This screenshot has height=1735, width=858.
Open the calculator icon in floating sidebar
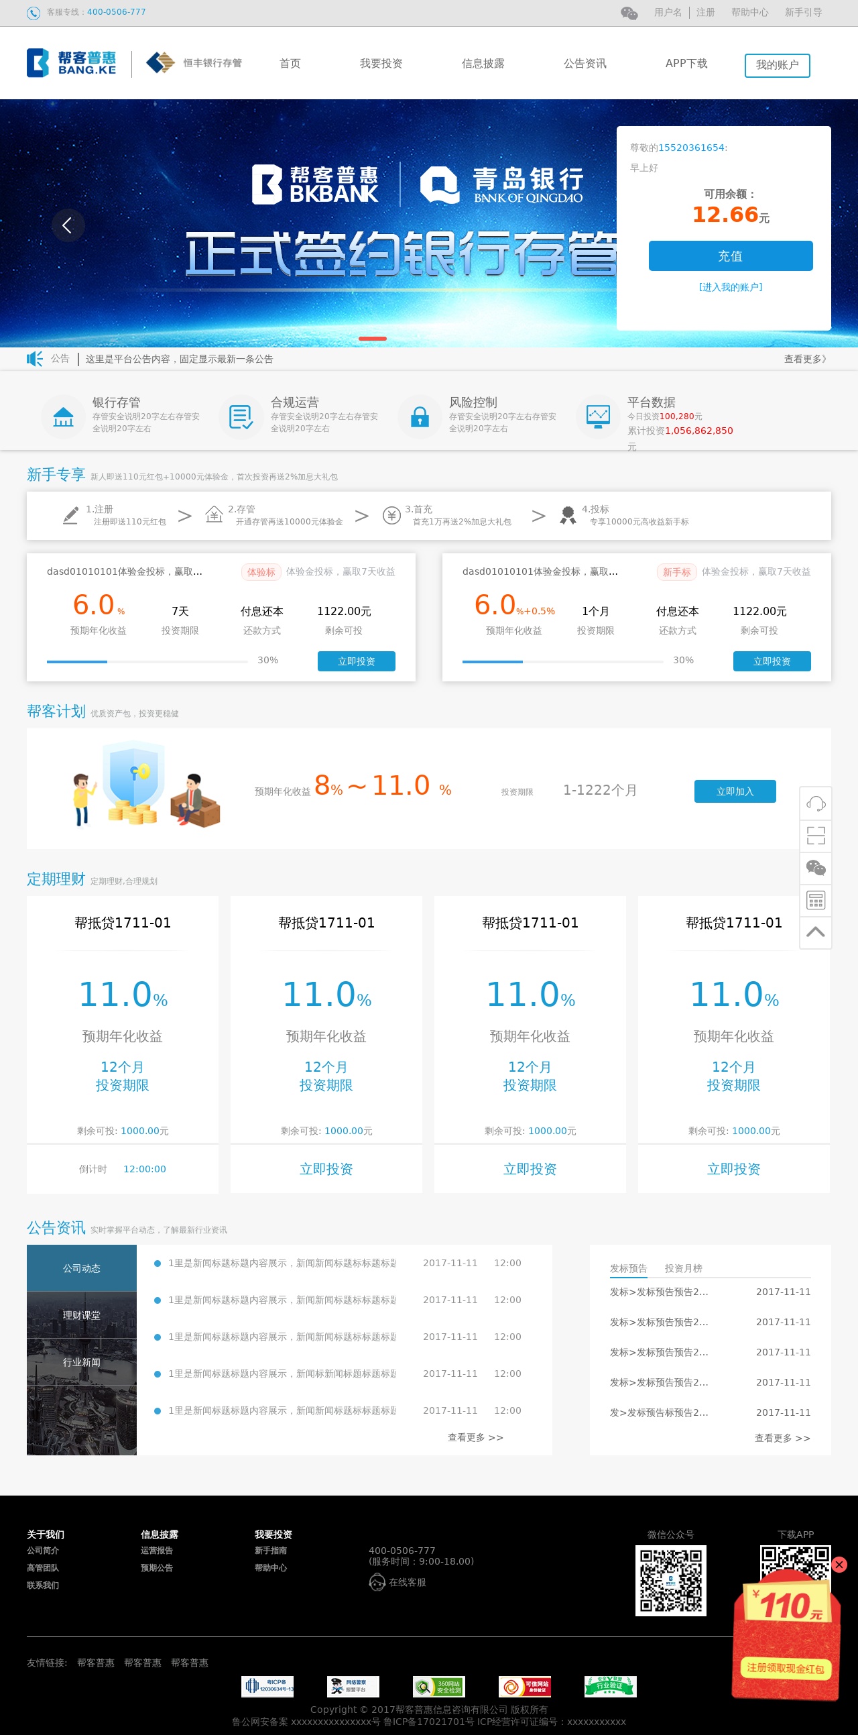click(x=815, y=900)
